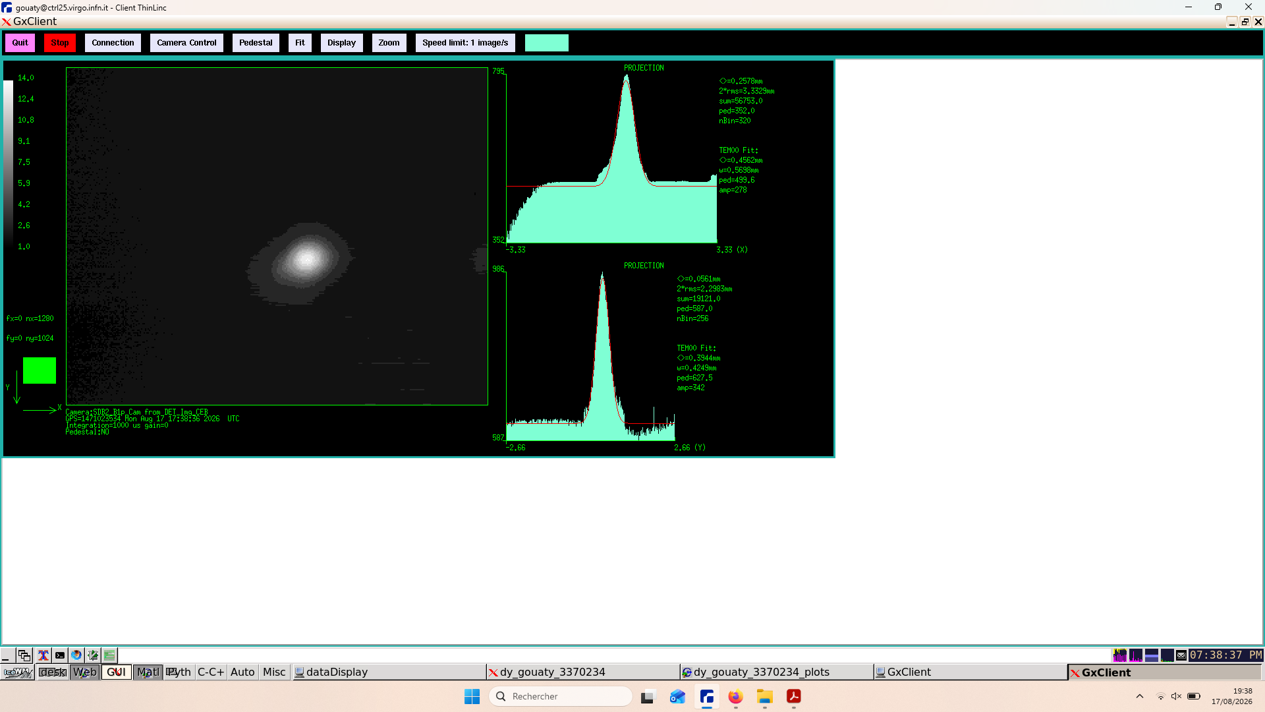Show hidden system tray icons chevron
Viewport: 1265px width, 712px height.
[x=1140, y=696]
